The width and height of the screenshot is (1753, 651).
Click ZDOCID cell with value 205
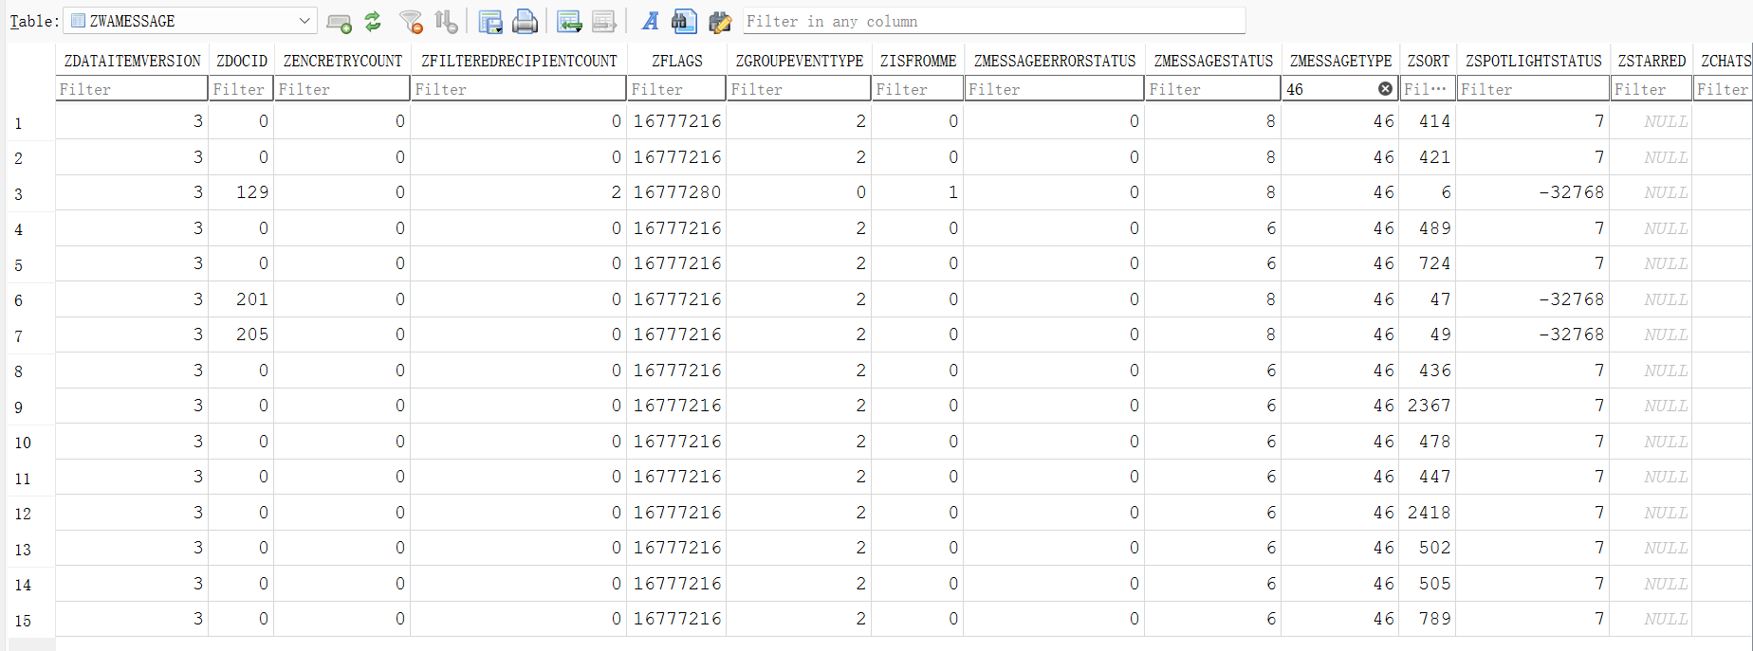[242, 335]
